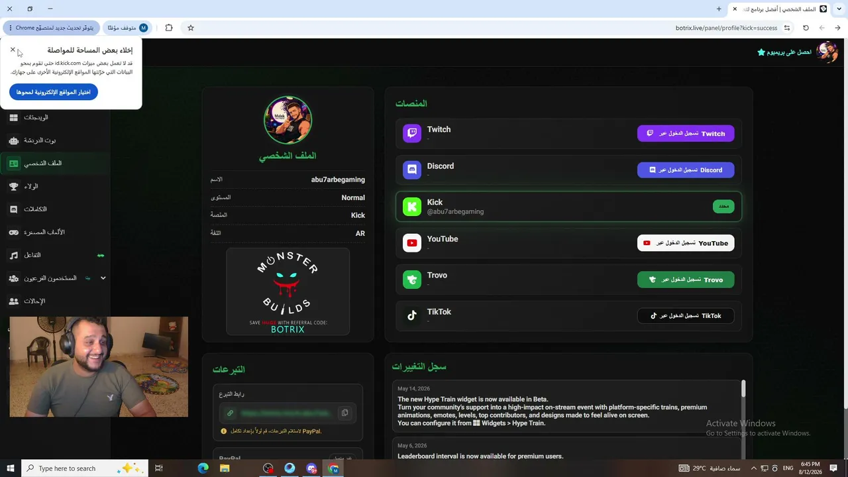Open the Widgets sidebar item icon
Image resolution: width=848 pixels, height=477 pixels.
14,117
